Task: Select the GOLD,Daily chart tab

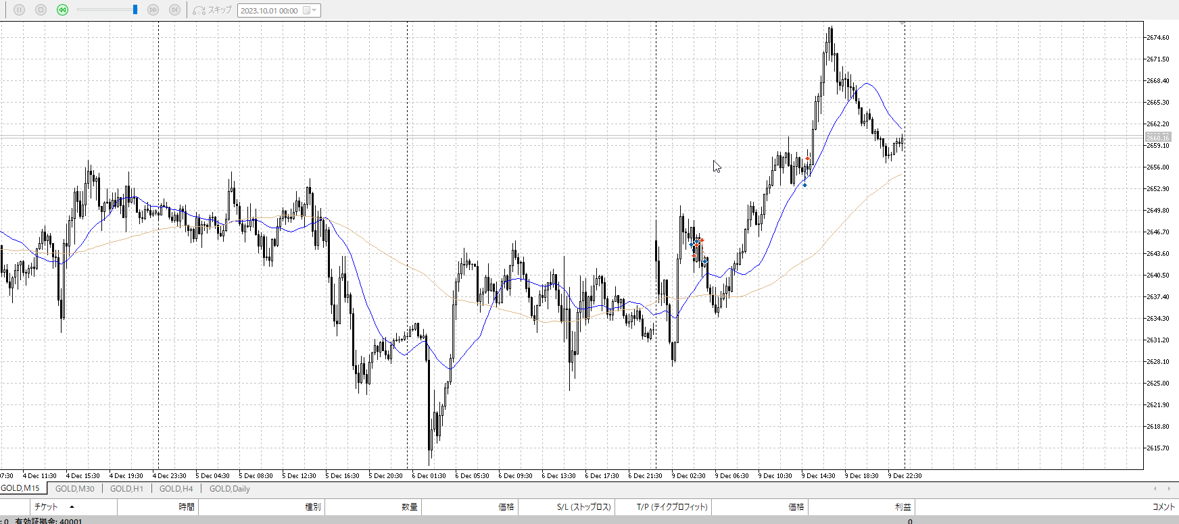Action: pos(229,489)
